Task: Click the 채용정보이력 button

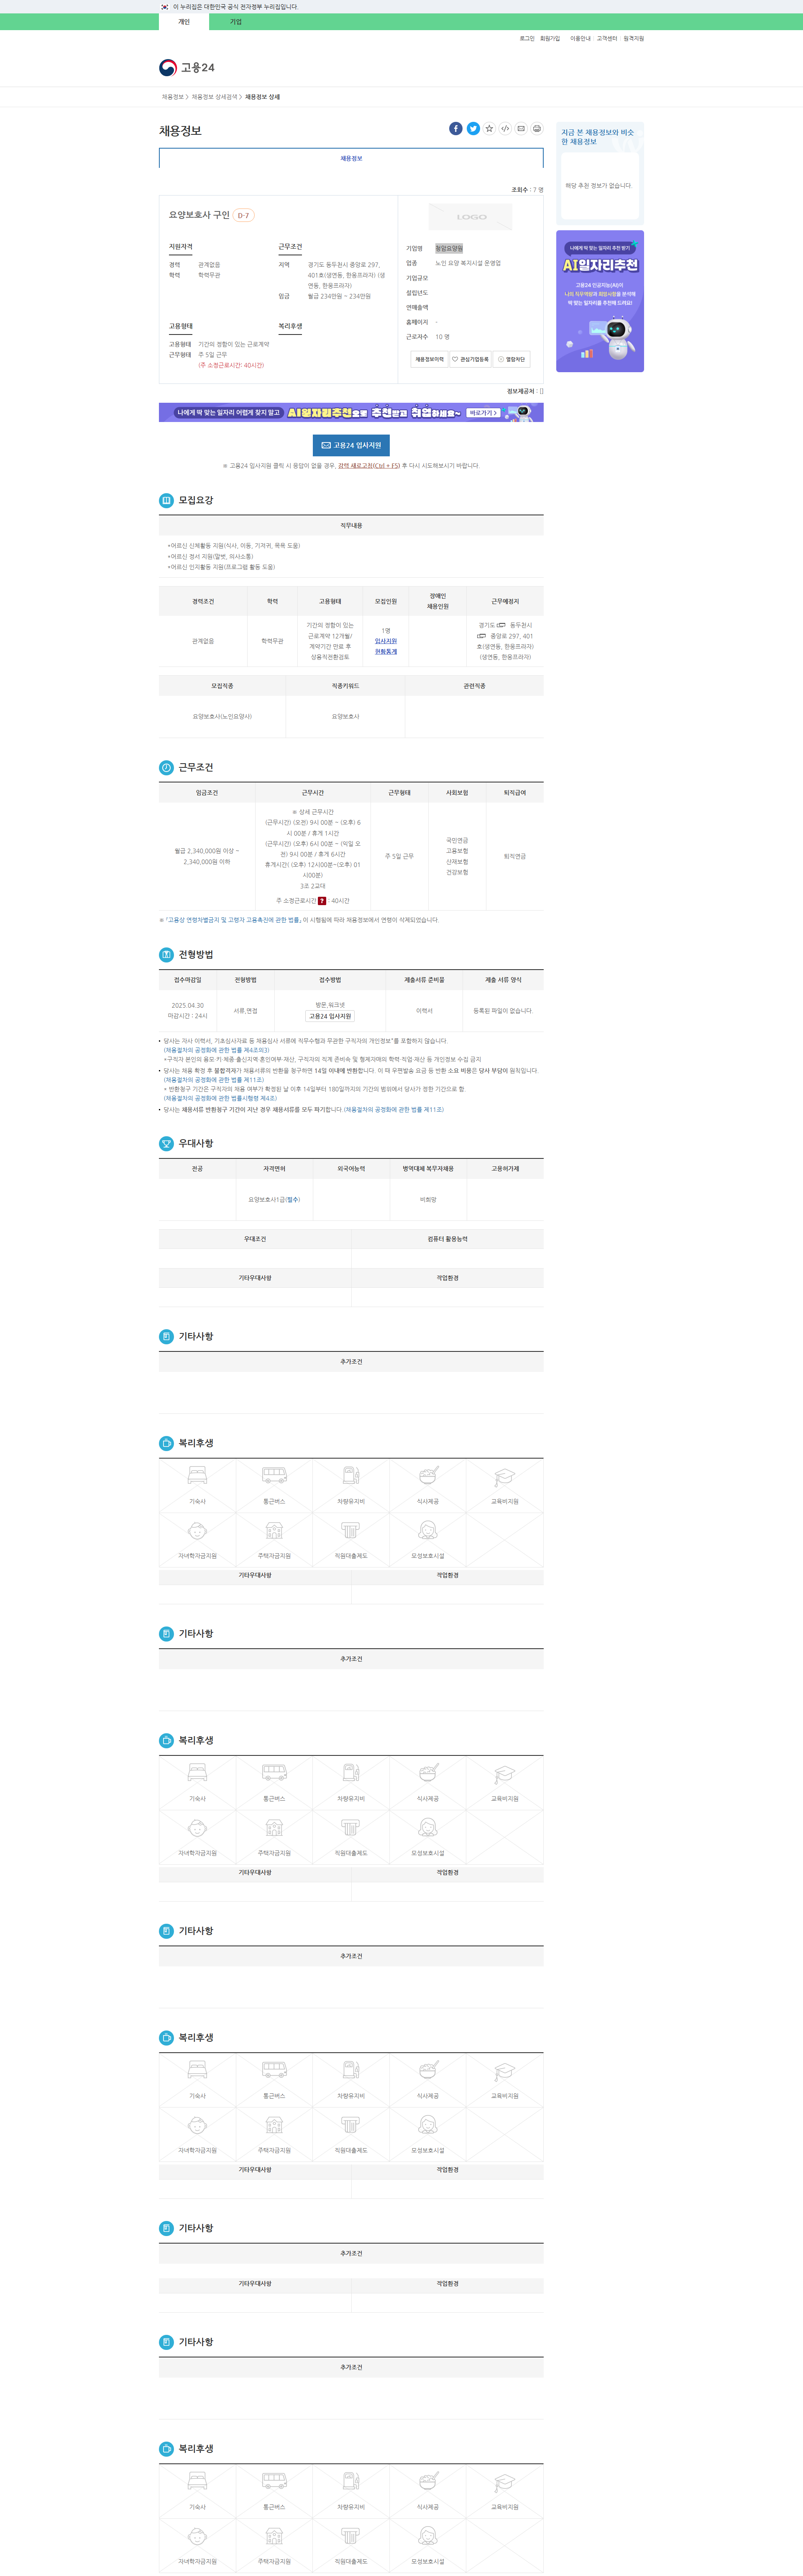Action: click(x=430, y=359)
